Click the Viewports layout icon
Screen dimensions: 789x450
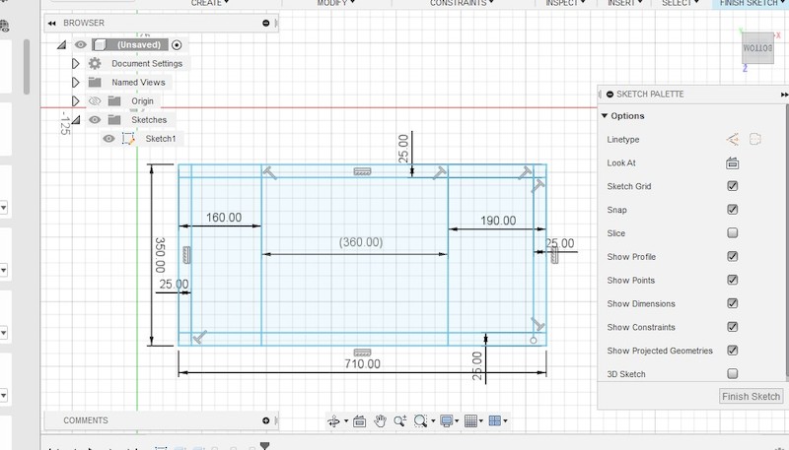[x=495, y=420]
